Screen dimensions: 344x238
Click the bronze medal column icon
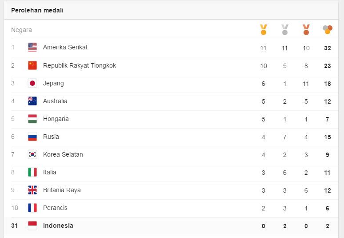[306, 30]
